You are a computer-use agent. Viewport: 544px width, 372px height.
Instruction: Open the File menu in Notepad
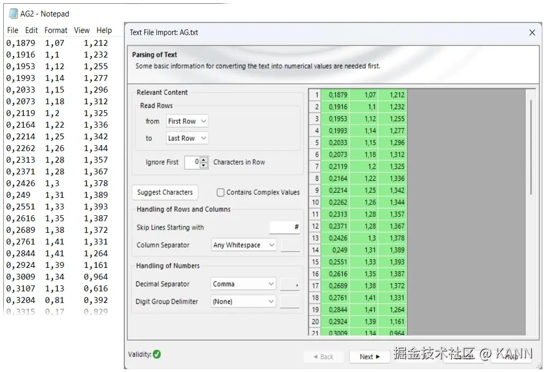[x=13, y=31]
